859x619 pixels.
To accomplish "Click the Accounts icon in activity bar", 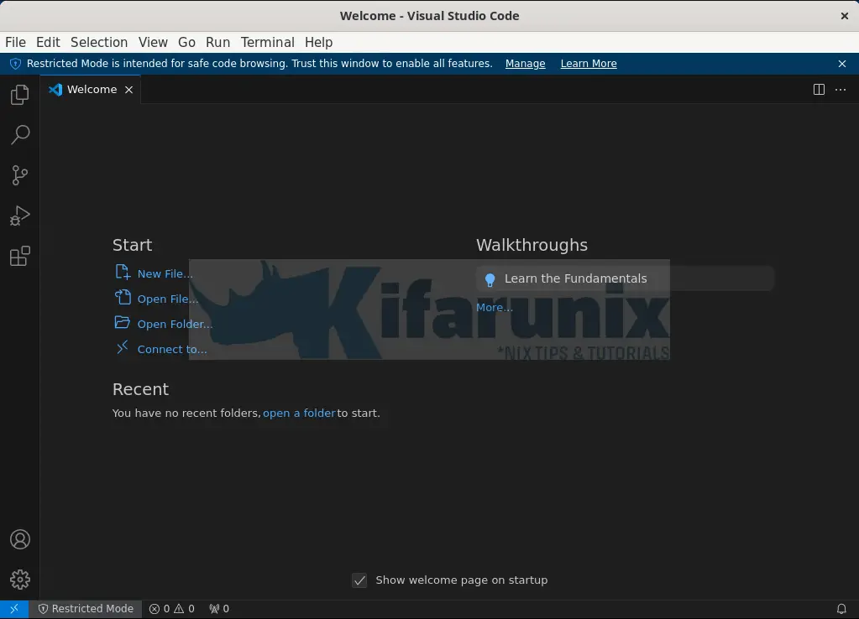I will point(19,539).
